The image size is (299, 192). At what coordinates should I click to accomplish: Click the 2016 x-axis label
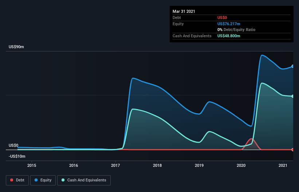pyautogui.click(x=74, y=165)
